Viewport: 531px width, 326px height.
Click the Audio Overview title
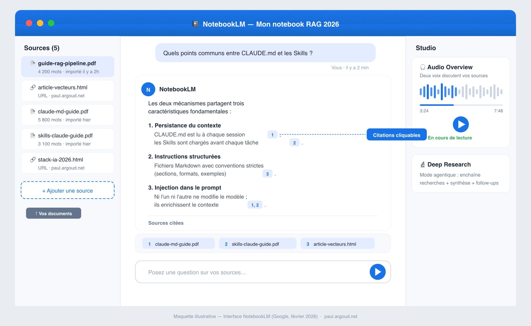(x=450, y=67)
